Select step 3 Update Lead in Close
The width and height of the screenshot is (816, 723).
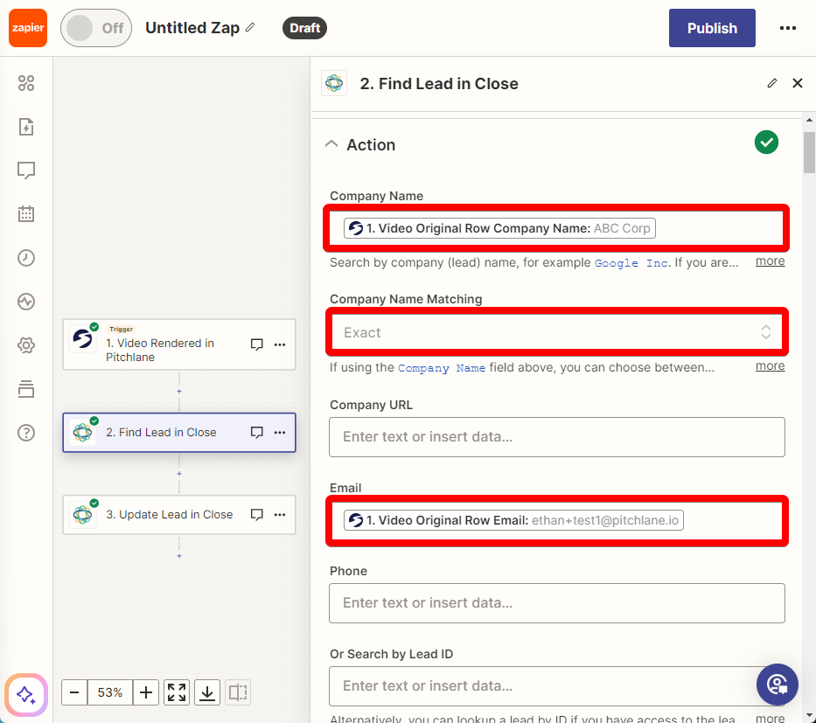tap(179, 514)
